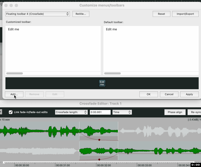The height and width of the screenshot is (167, 201).
Task: Select 'Edit me' in Default toolbar list
Action: coord(111,29)
